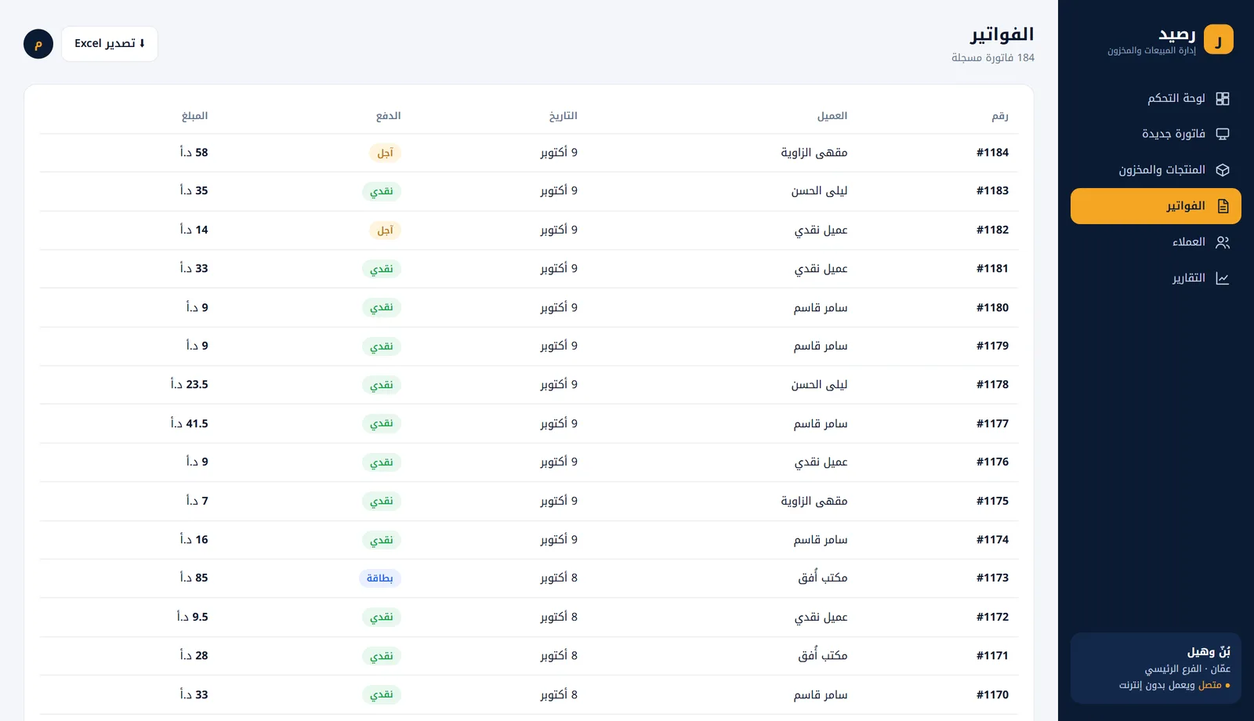Click customer مكتب أفق in row #1171
This screenshot has width=1254, height=721.
(823, 655)
